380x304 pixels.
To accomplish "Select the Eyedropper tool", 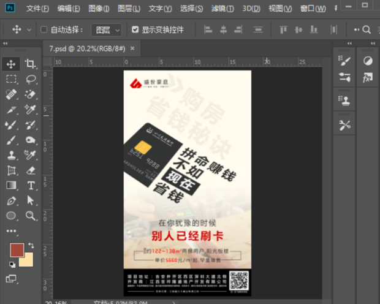I will click(31, 109).
